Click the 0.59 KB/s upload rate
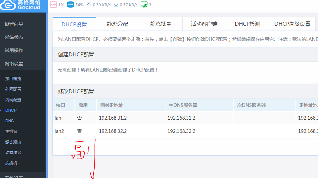The image size is (318, 179). point(102,5)
